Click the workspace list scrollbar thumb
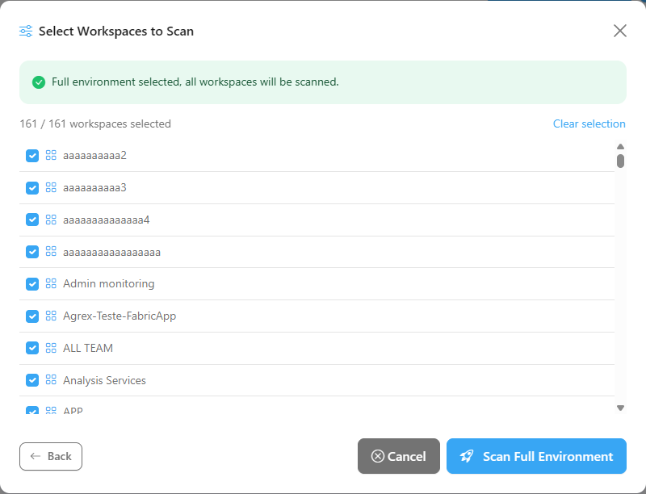 pyautogui.click(x=620, y=161)
